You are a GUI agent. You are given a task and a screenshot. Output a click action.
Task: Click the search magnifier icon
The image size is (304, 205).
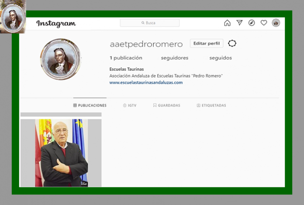[143, 23]
